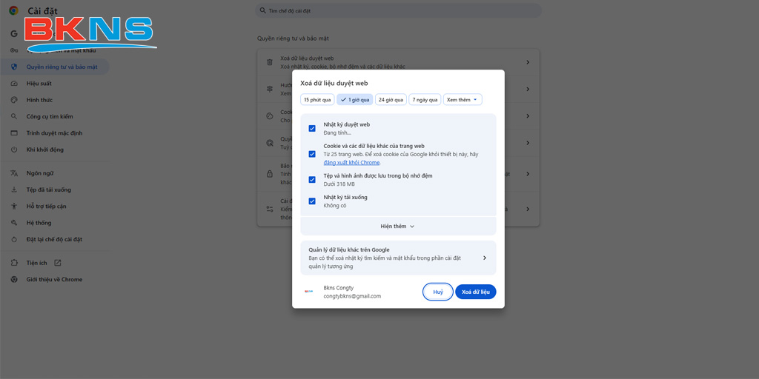Open Quản lý dữ liệu khác trên Google arrow
The width and height of the screenshot is (759, 379).
tap(485, 258)
